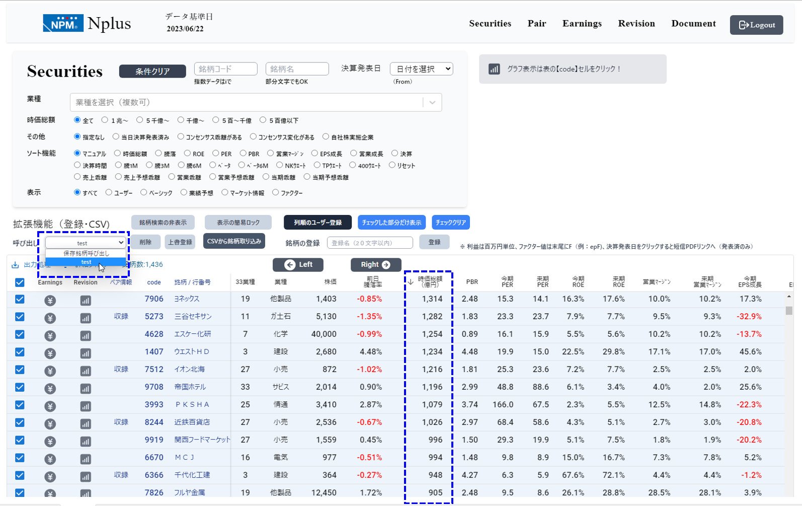Screen dimensions: 802x506
Task: Open the Revision chart icon for ＭＣＪ
Action: point(86,459)
